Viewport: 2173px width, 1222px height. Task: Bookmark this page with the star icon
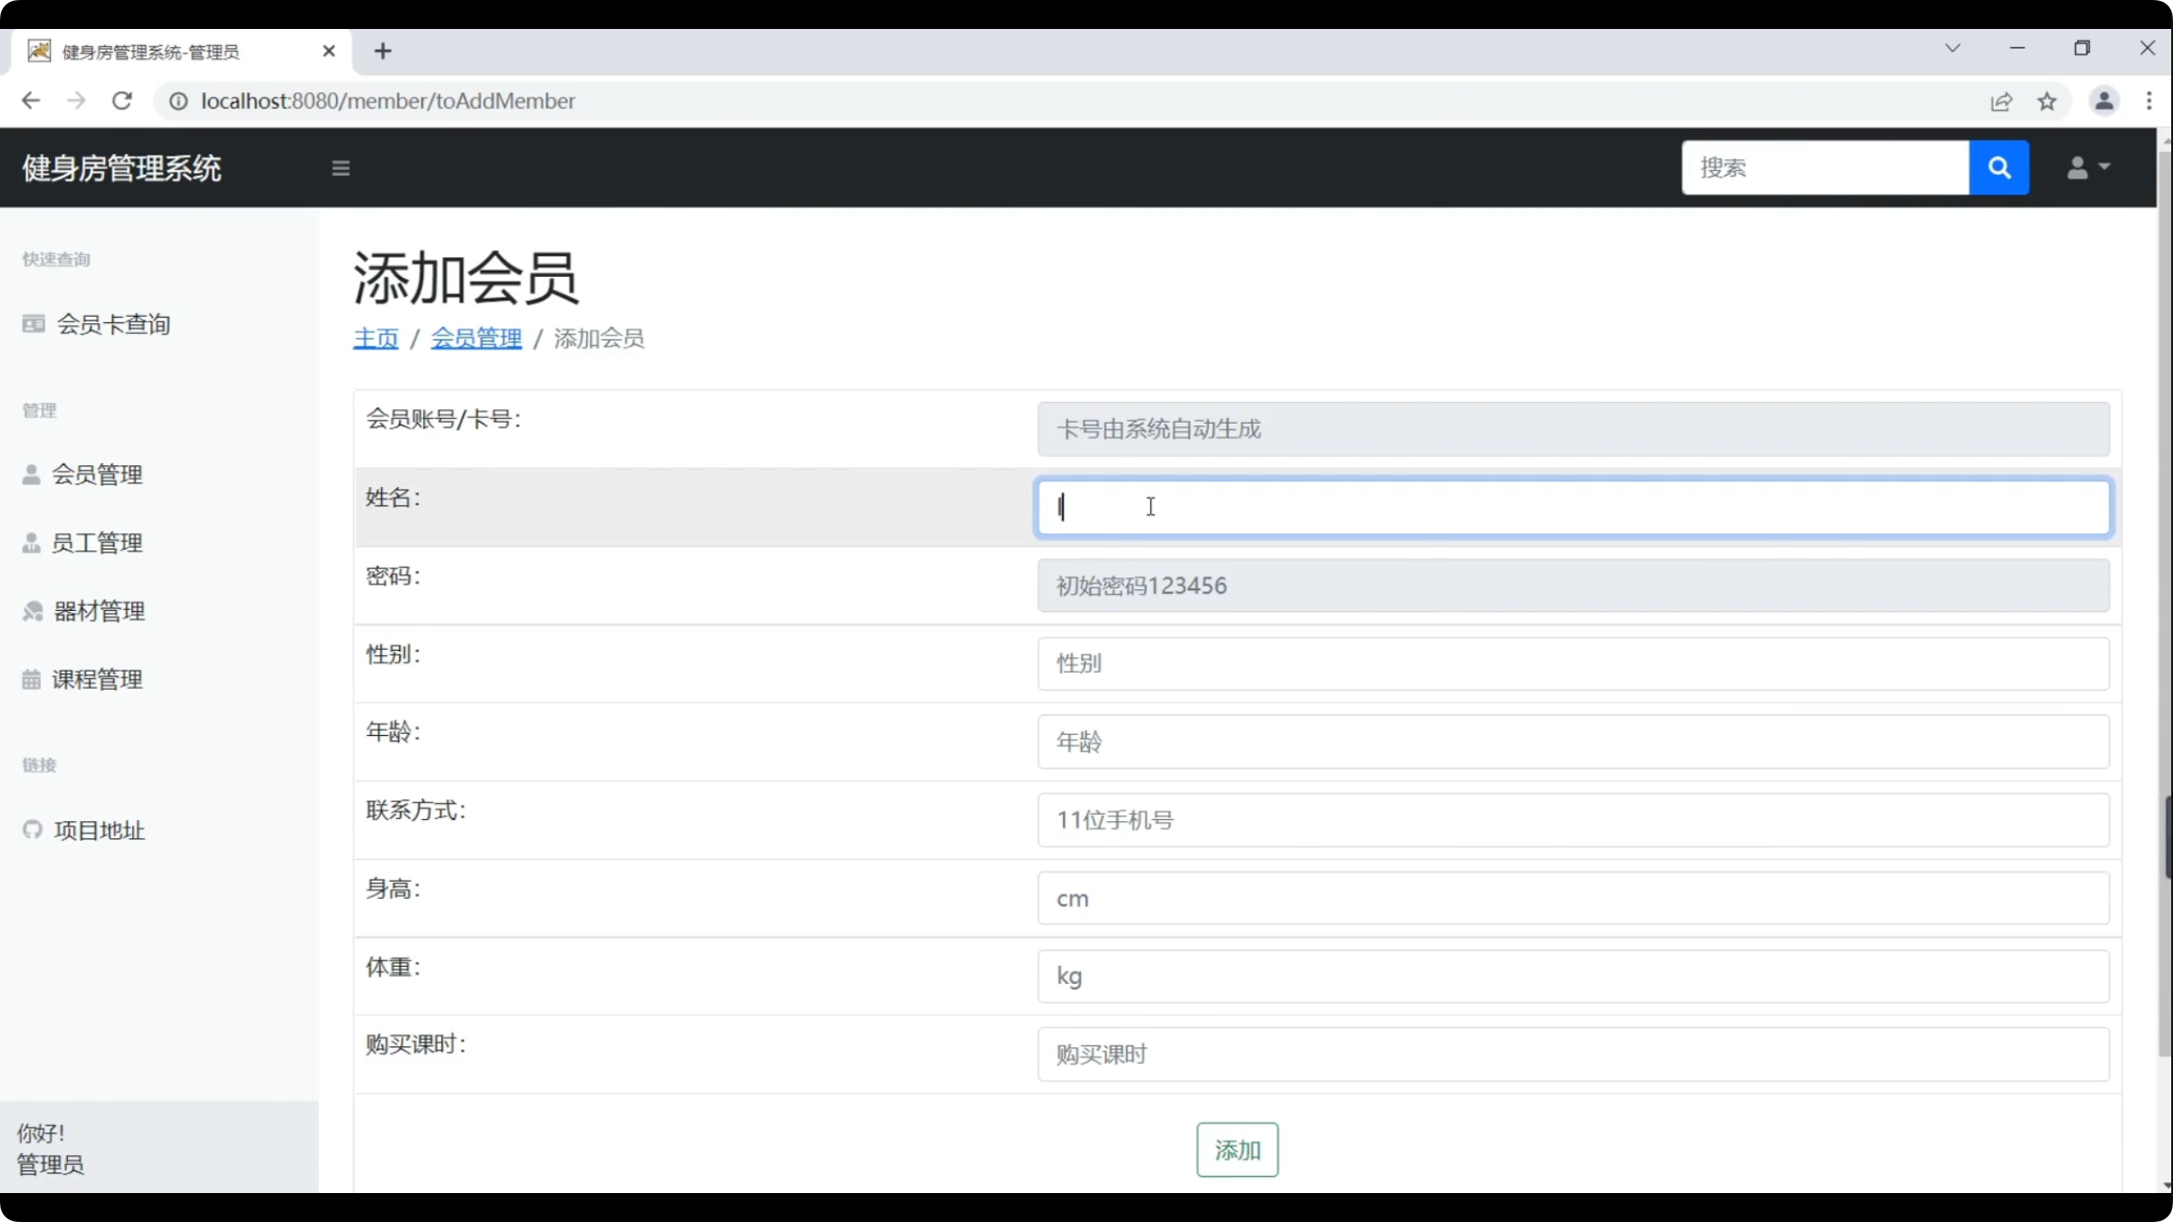(2047, 101)
